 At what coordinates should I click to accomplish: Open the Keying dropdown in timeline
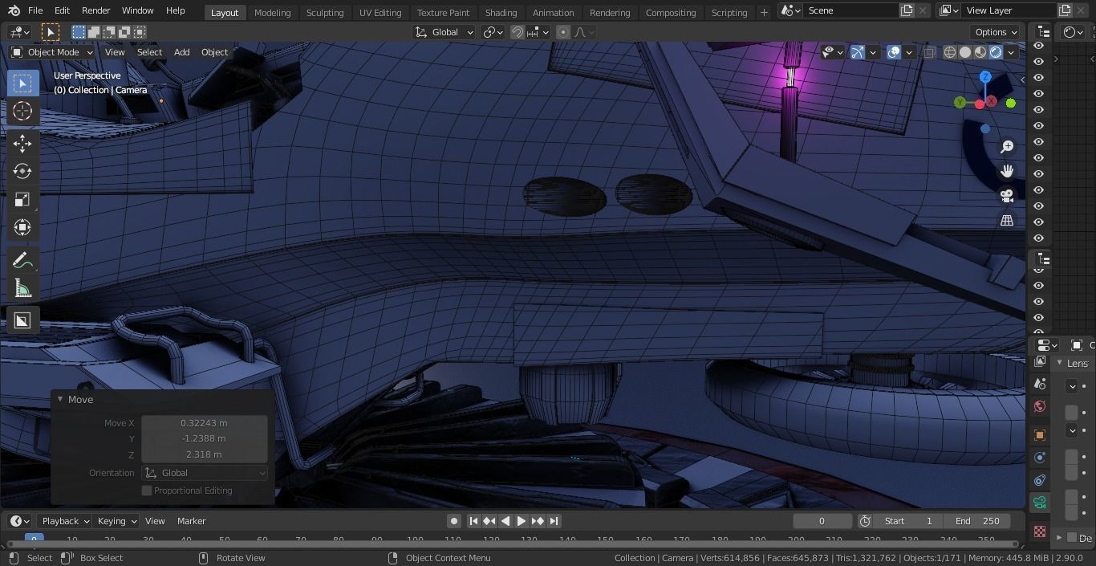(x=117, y=521)
